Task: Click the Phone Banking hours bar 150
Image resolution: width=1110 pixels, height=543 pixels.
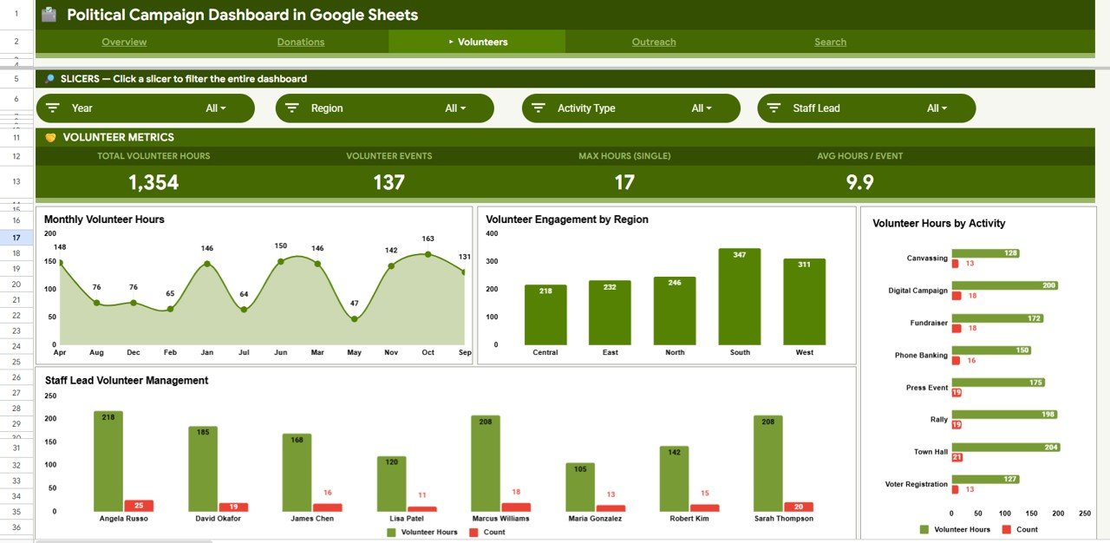Action: pyautogui.click(x=991, y=350)
